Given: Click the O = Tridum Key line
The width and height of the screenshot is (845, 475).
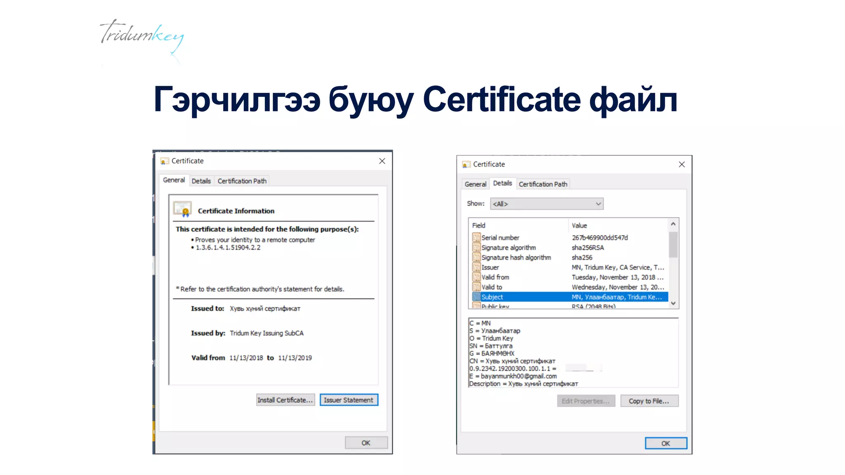Looking at the screenshot, I should coord(491,338).
